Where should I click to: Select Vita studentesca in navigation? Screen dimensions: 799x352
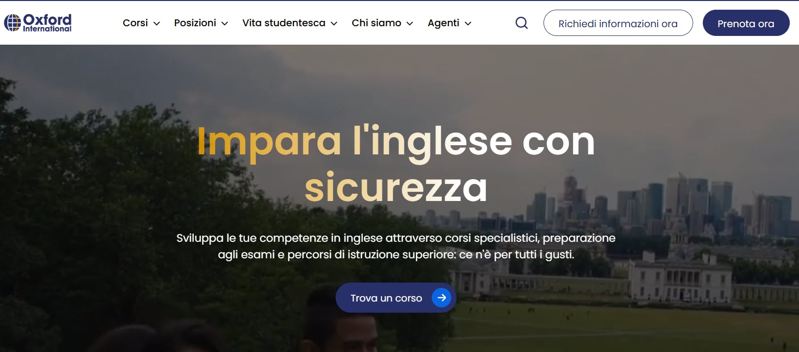point(284,23)
